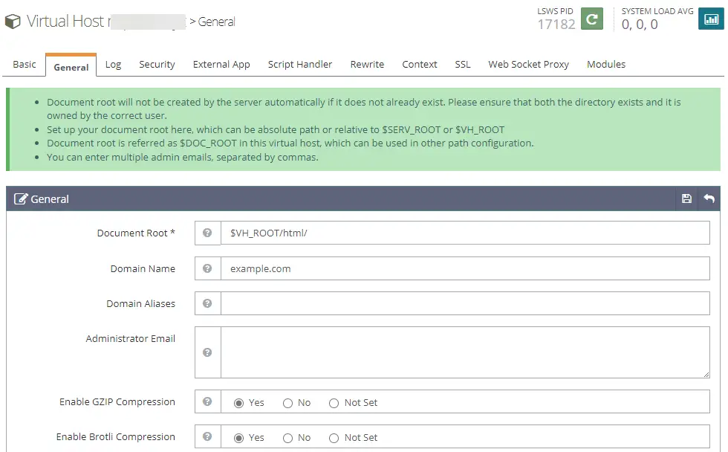This screenshot has height=452, width=728.
Task: Open the SSL tab
Action: pyautogui.click(x=462, y=65)
